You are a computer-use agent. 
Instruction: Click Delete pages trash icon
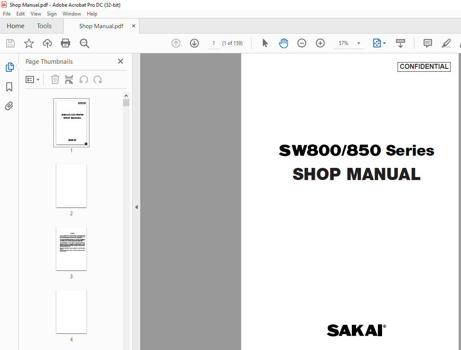coord(55,79)
